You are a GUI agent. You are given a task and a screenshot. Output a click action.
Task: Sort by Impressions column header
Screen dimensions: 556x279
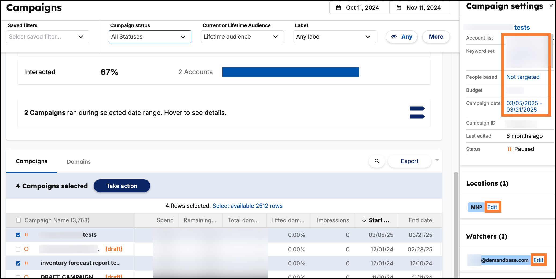333,220
